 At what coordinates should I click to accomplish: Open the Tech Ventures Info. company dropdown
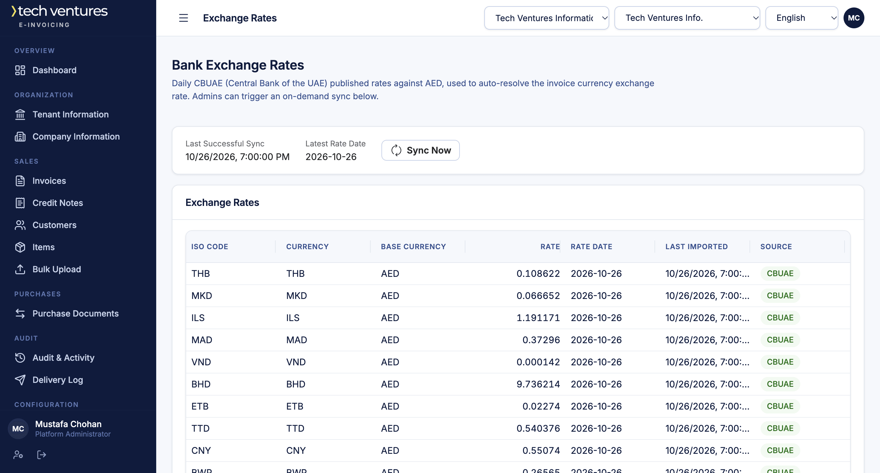point(687,18)
